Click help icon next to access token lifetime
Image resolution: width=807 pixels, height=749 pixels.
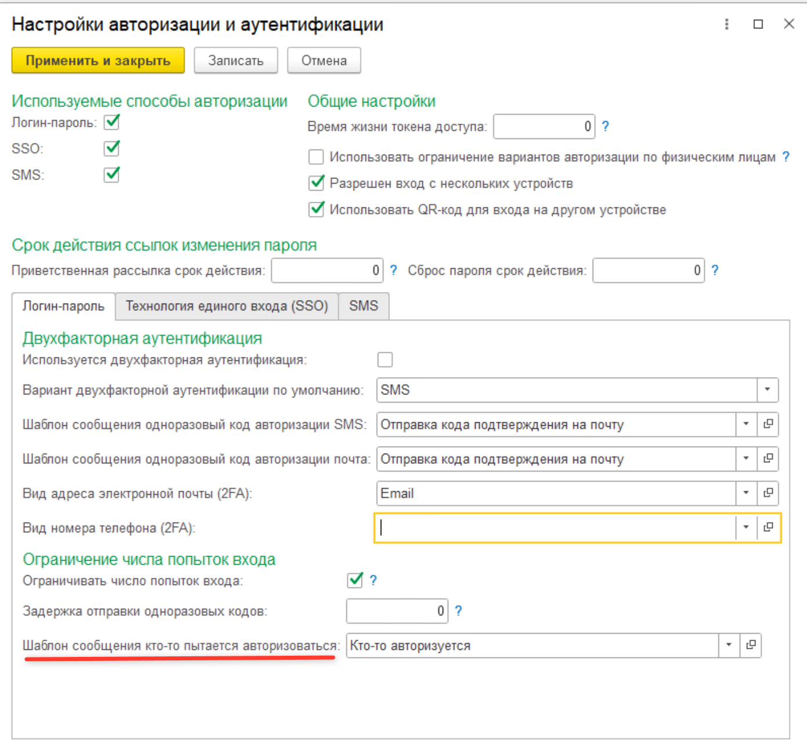pos(605,126)
